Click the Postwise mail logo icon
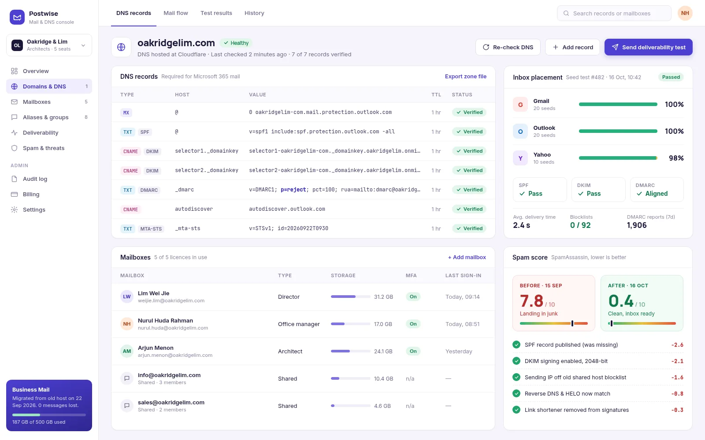The height and width of the screenshot is (440, 705). pos(17,17)
